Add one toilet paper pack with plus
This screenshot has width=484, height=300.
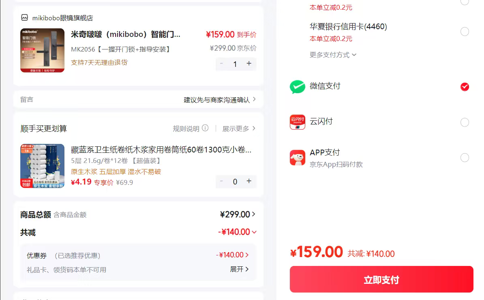tap(249, 181)
